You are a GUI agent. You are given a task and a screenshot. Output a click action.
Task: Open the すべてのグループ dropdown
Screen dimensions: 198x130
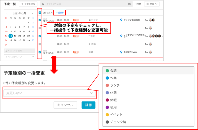click(x=20, y=57)
